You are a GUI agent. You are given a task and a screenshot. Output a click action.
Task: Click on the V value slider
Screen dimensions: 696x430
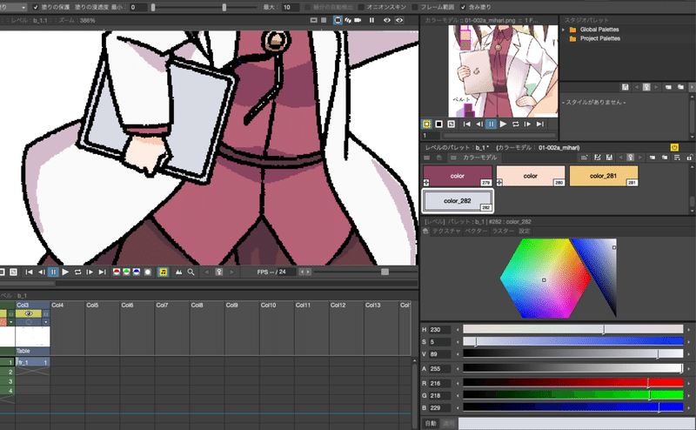[572, 353]
